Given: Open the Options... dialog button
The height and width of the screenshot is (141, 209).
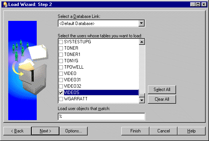Looking at the screenshot, I should coord(73,131).
